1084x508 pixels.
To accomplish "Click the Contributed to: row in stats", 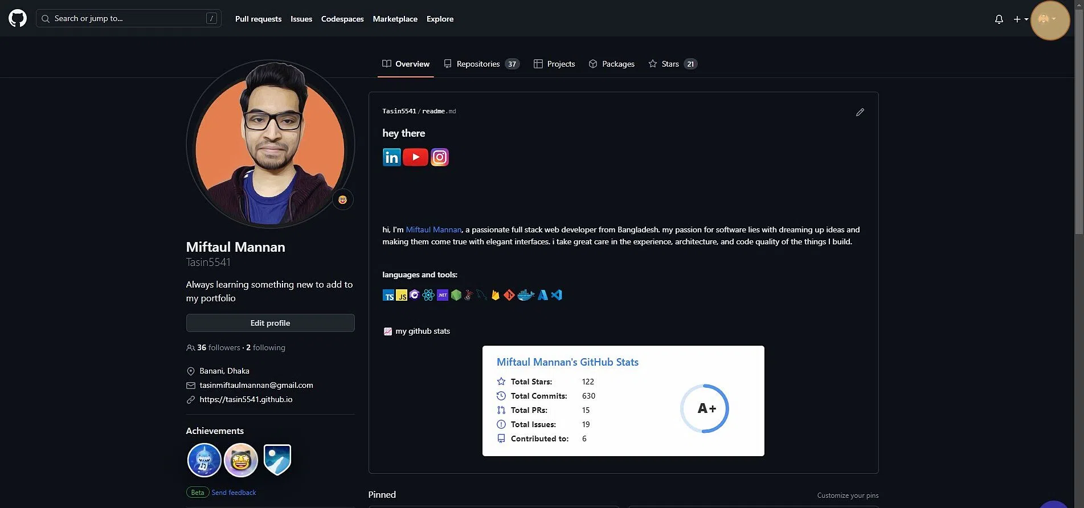I will click(x=542, y=439).
